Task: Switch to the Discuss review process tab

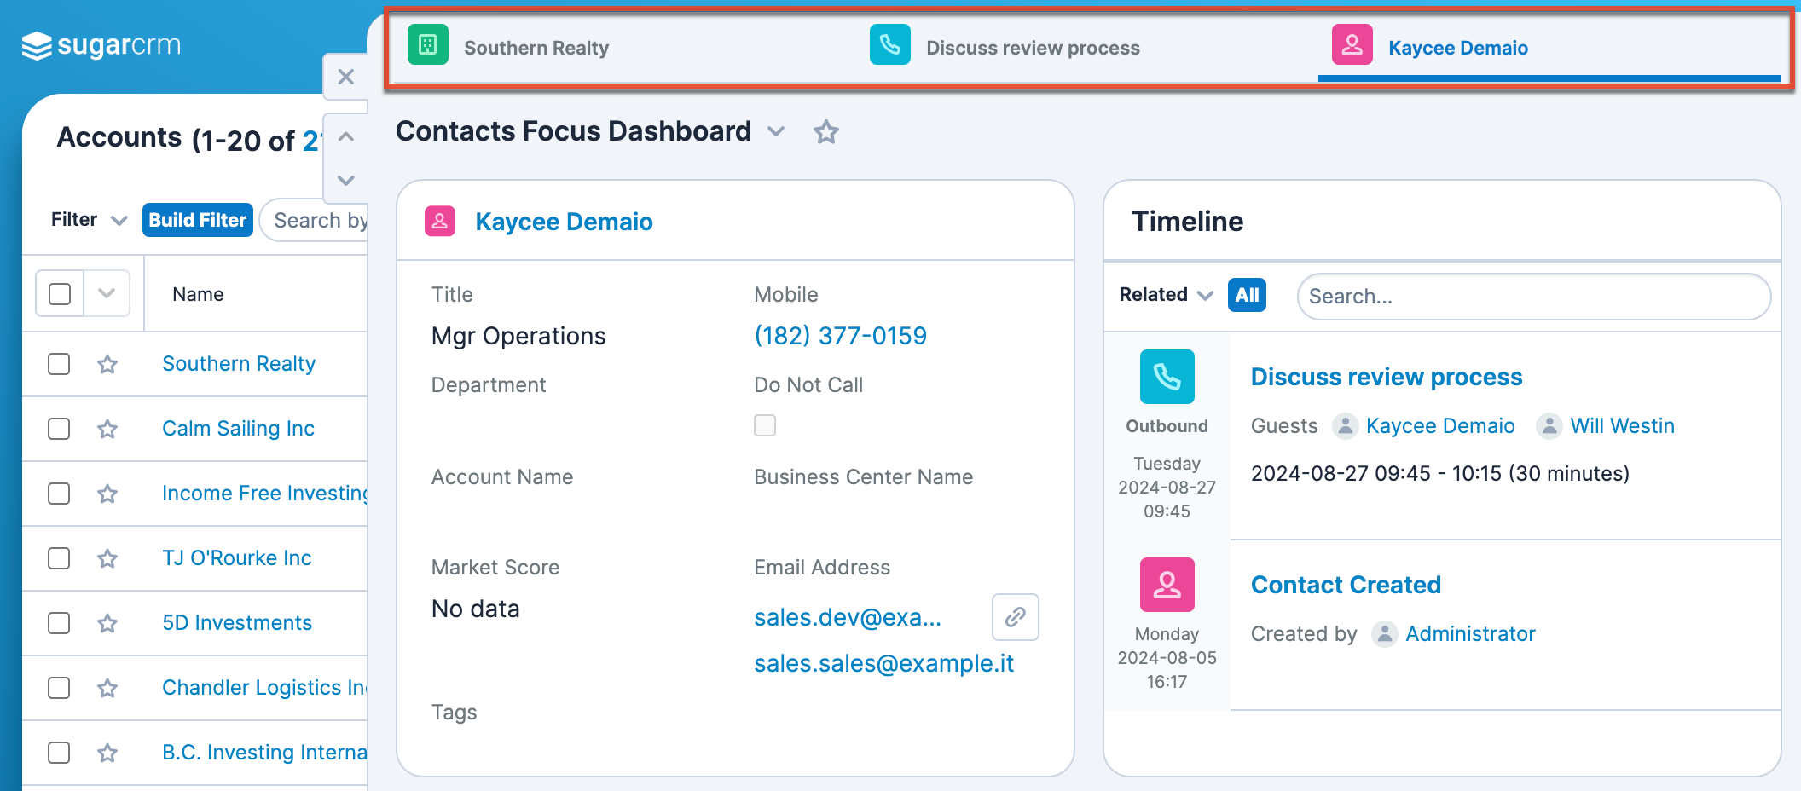Action: (x=1032, y=48)
